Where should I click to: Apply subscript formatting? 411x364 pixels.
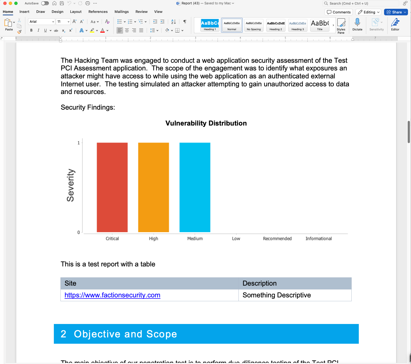click(63, 30)
